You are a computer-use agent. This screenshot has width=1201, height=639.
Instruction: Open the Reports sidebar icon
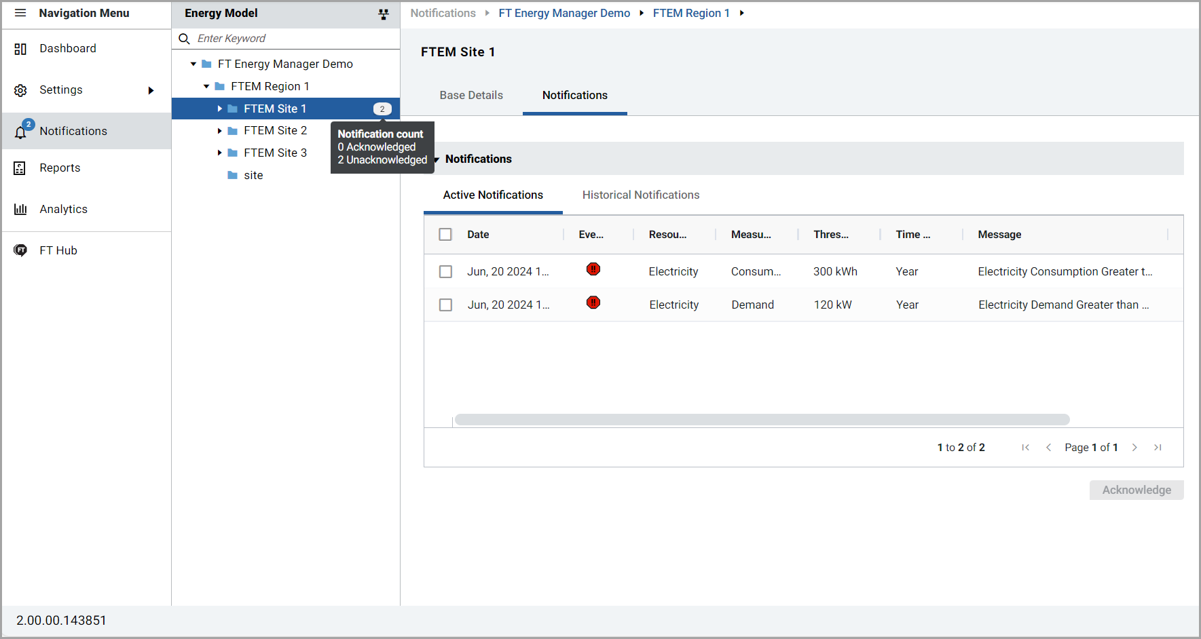pyautogui.click(x=20, y=168)
